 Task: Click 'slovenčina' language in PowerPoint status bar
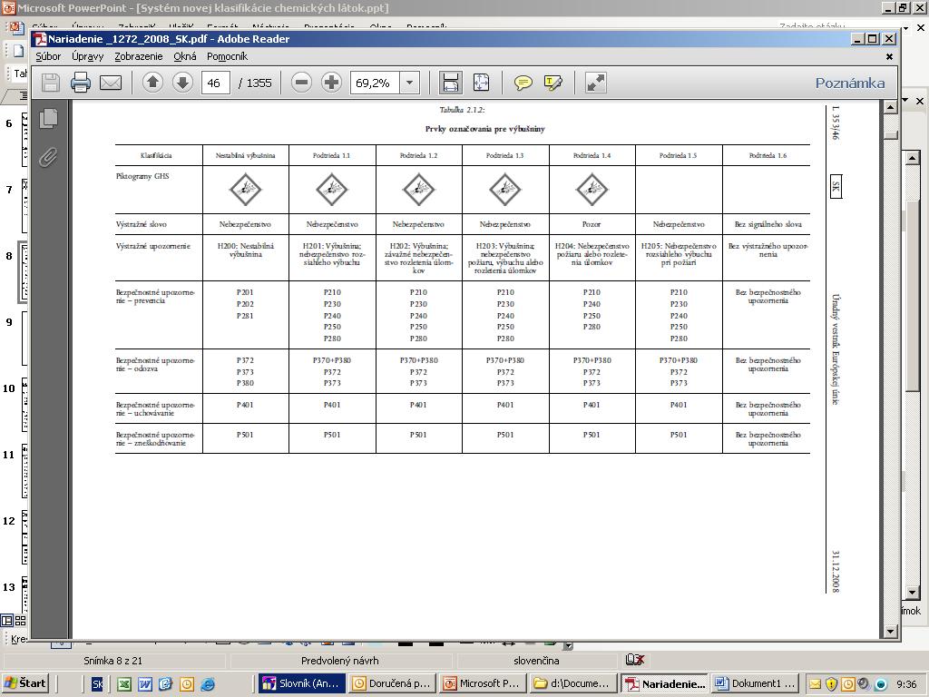tap(536, 661)
